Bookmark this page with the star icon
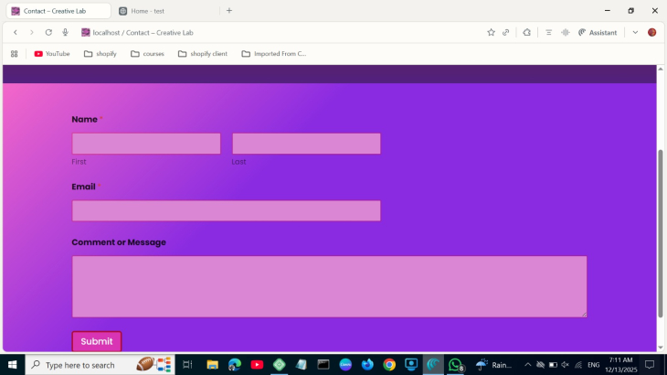Screen dimensions: 667x375 491,32
